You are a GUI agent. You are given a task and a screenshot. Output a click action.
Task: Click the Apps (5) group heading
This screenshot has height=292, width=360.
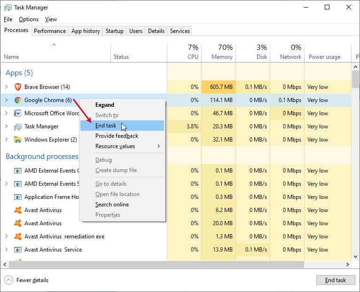point(19,73)
